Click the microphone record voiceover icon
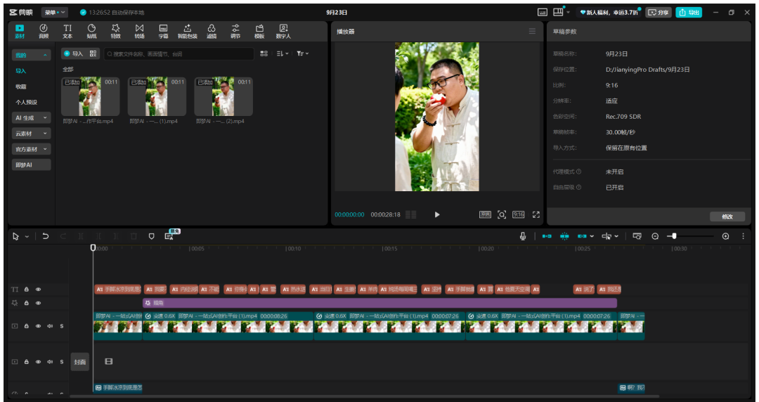This screenshot has width=759, height=402. (523, 236)
